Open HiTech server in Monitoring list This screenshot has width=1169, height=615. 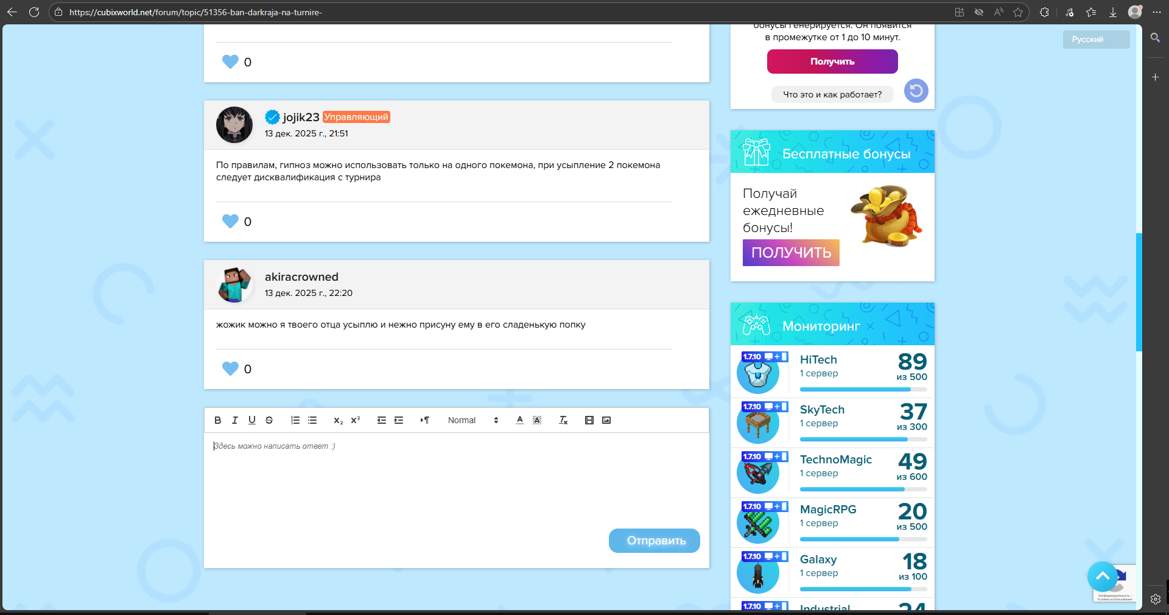click(818, 360)
